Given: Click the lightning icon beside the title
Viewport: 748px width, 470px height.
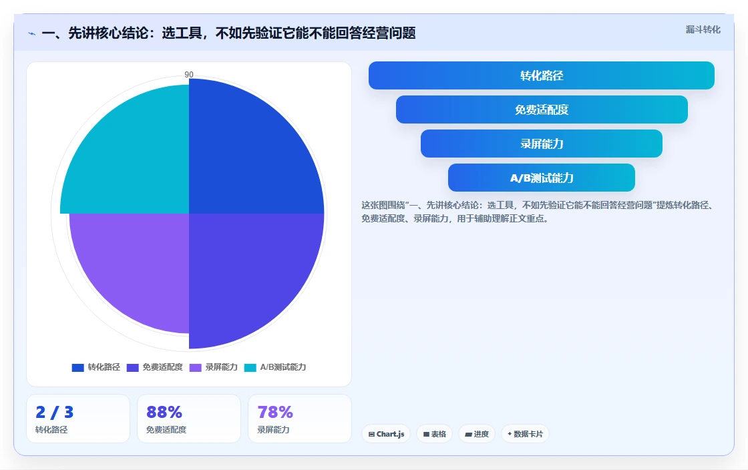Looking at the screenshot, I should tap(32, 33).
